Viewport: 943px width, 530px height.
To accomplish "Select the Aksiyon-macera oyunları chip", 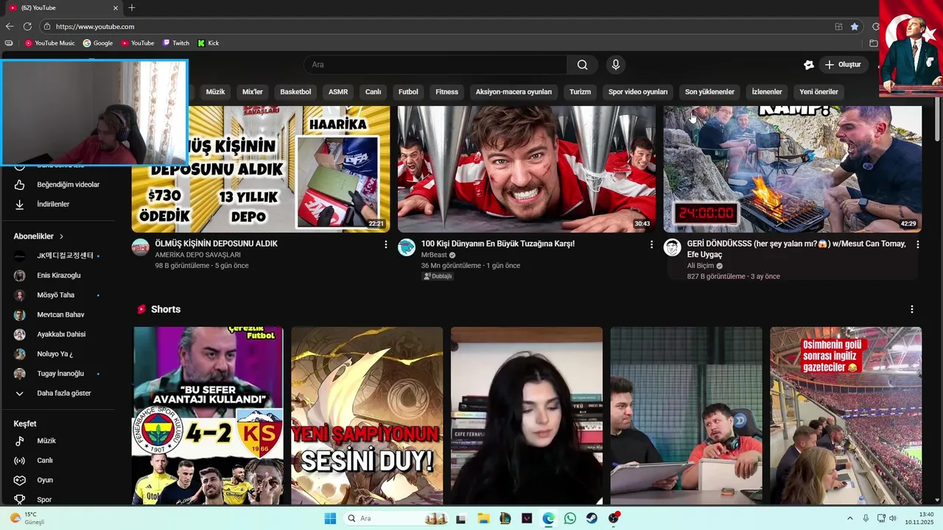I will 513,92.
